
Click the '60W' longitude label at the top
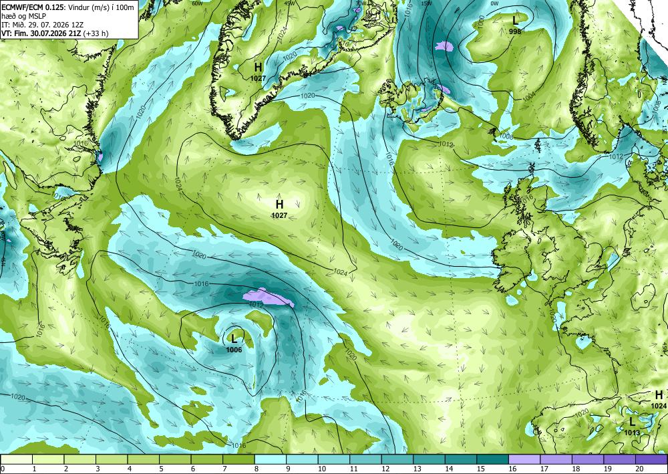pos(197,3)
